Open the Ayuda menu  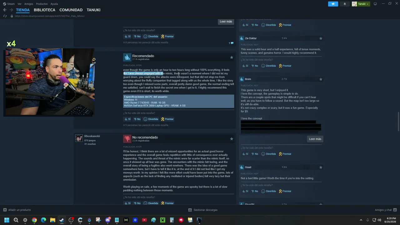coord(54,4)
